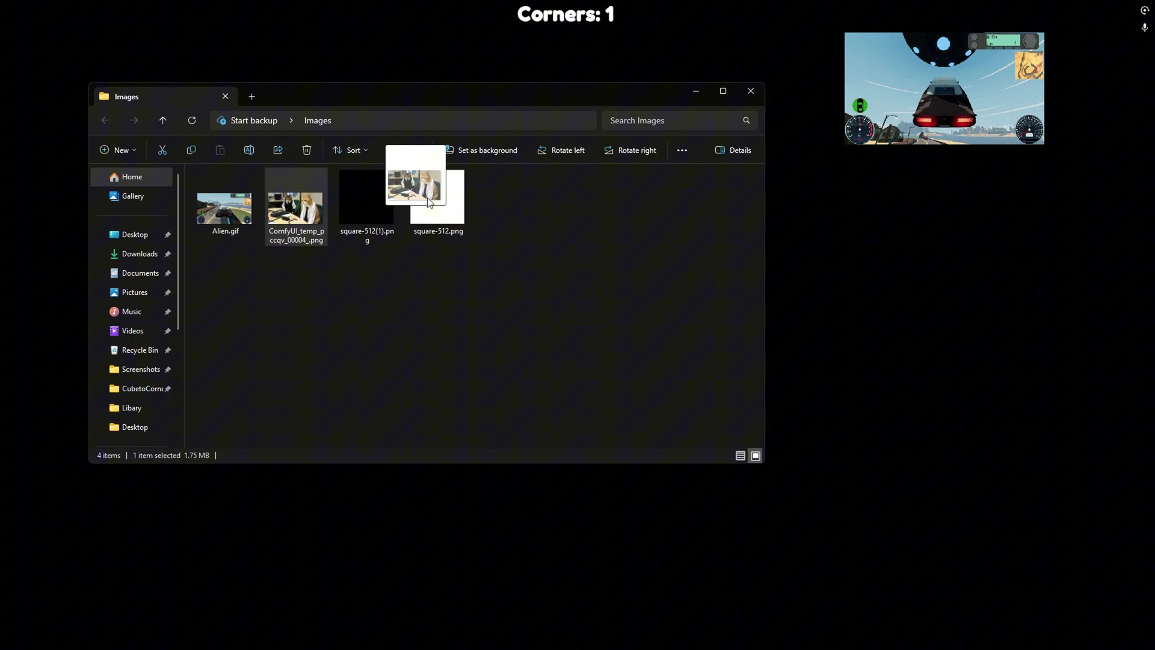Click the Delete trash can icon
The width and height of the screenshot is (1155, 650).
307,150
